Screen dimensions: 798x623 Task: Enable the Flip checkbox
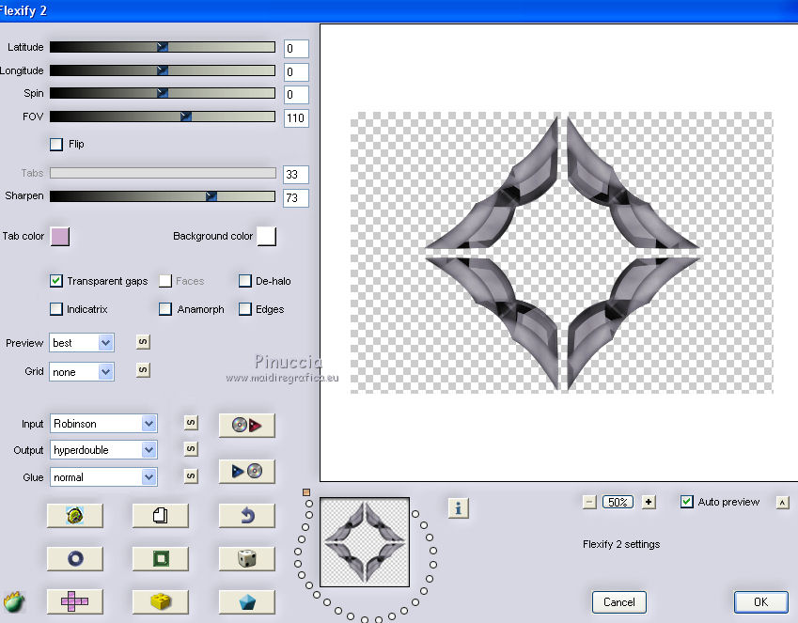coord(56,145)
